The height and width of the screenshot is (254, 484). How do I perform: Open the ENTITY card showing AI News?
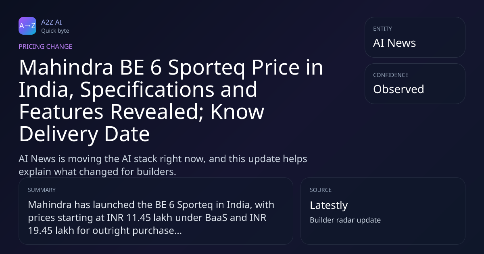coord(415,37)
